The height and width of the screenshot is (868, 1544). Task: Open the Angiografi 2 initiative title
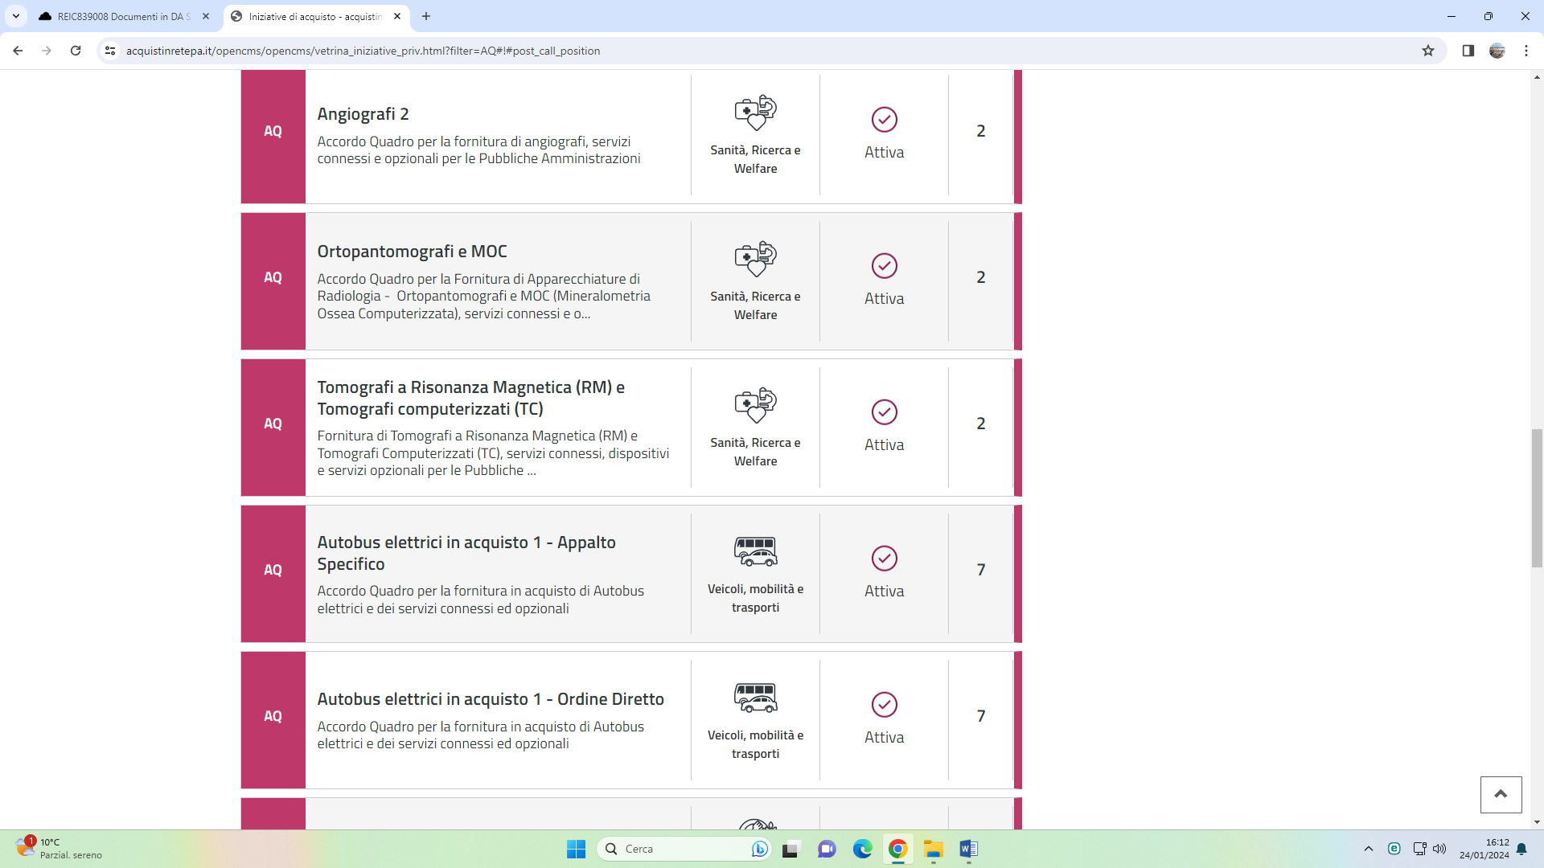(x=363, y=114)
